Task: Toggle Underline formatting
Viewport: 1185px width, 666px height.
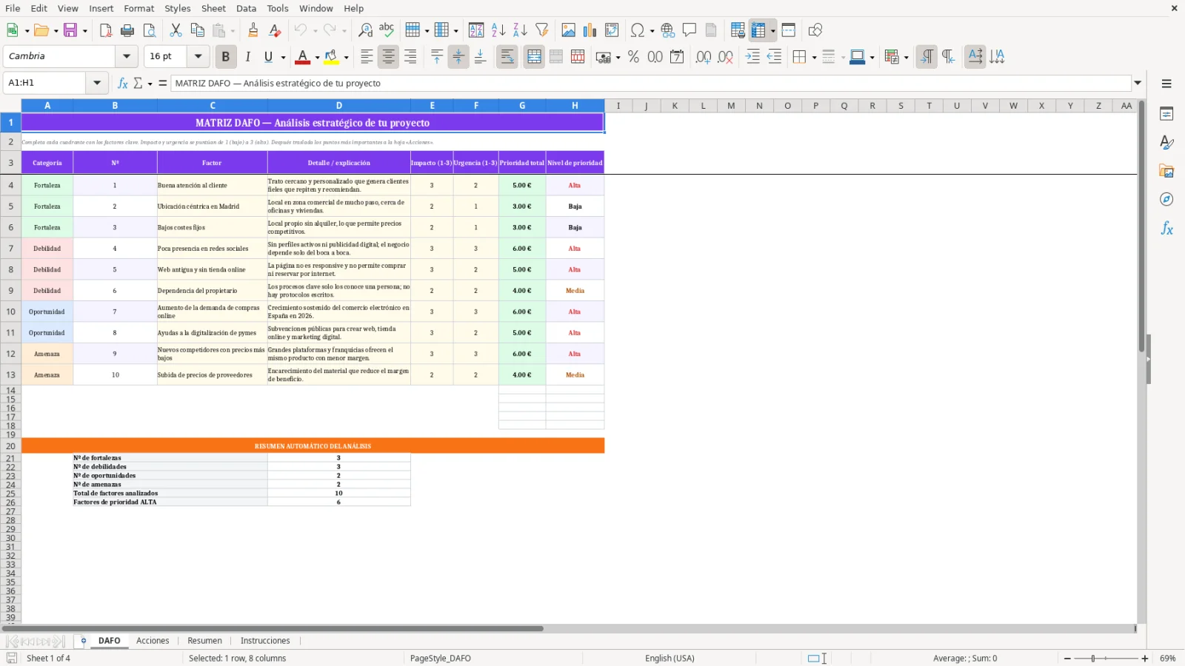Action: coord(268,57)
